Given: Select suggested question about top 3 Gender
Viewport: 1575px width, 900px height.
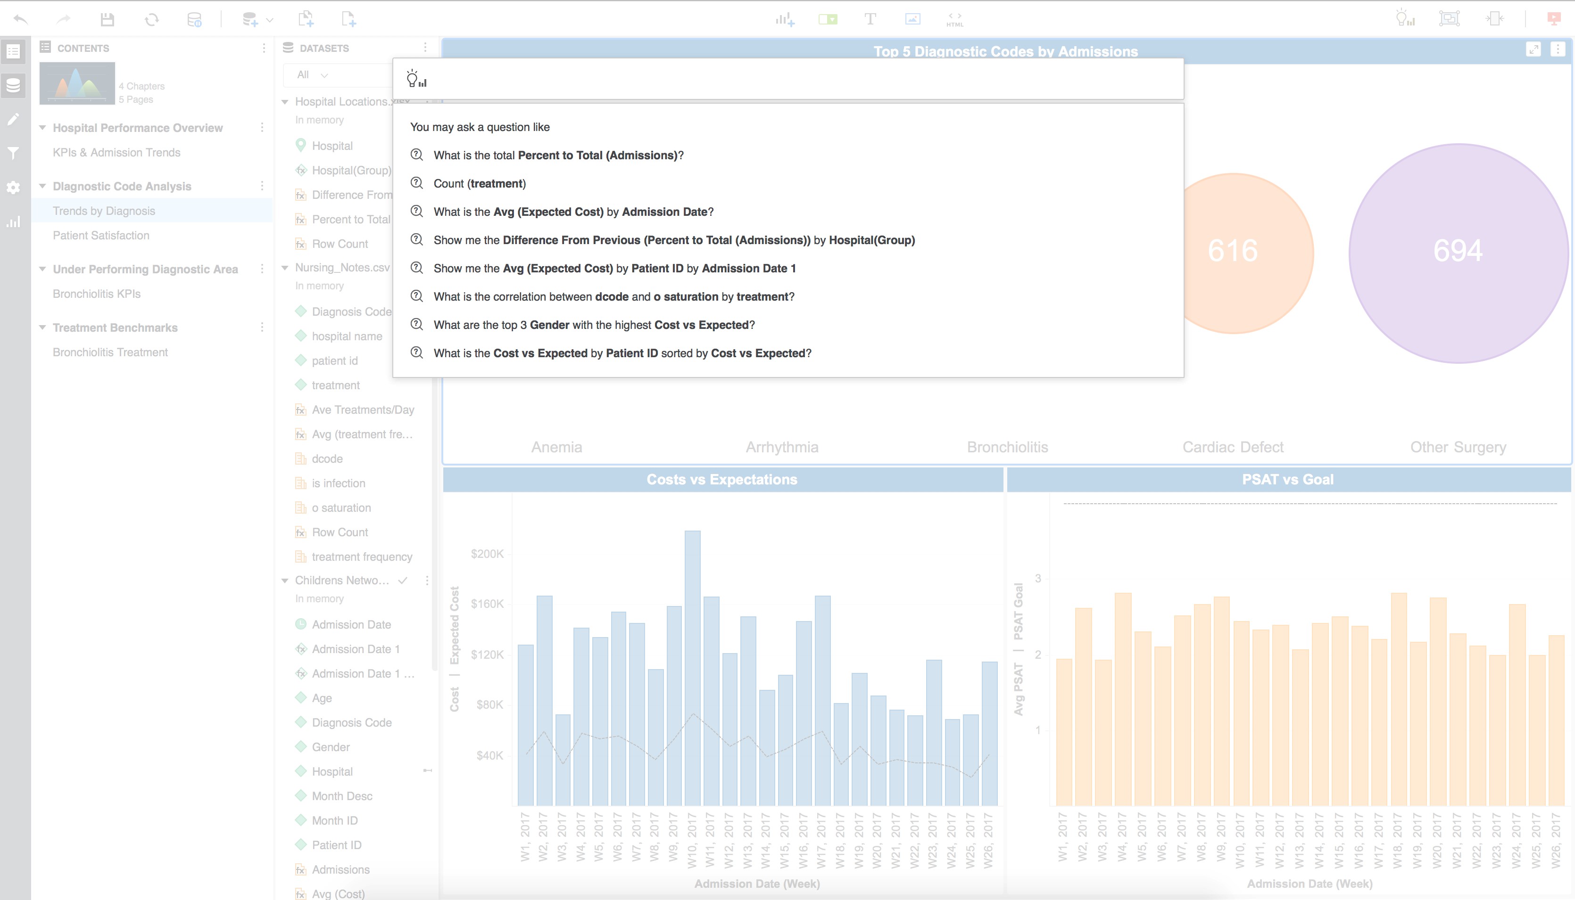Looking at the screenshot, I should coord(594,325).
